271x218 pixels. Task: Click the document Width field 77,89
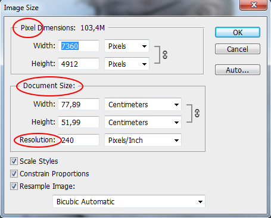click(x=79, y=104)
